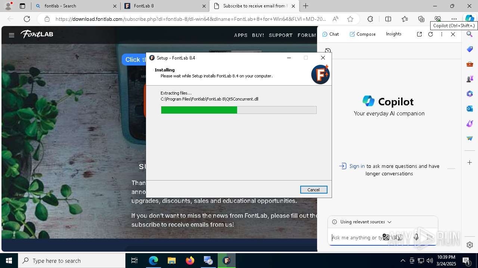Open Browser essentials heart icon
This screenshot has width=478, height=268.
[438, 19]
